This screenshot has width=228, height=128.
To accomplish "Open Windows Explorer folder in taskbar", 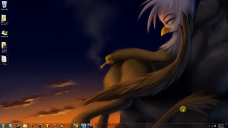I will (25, 126).
